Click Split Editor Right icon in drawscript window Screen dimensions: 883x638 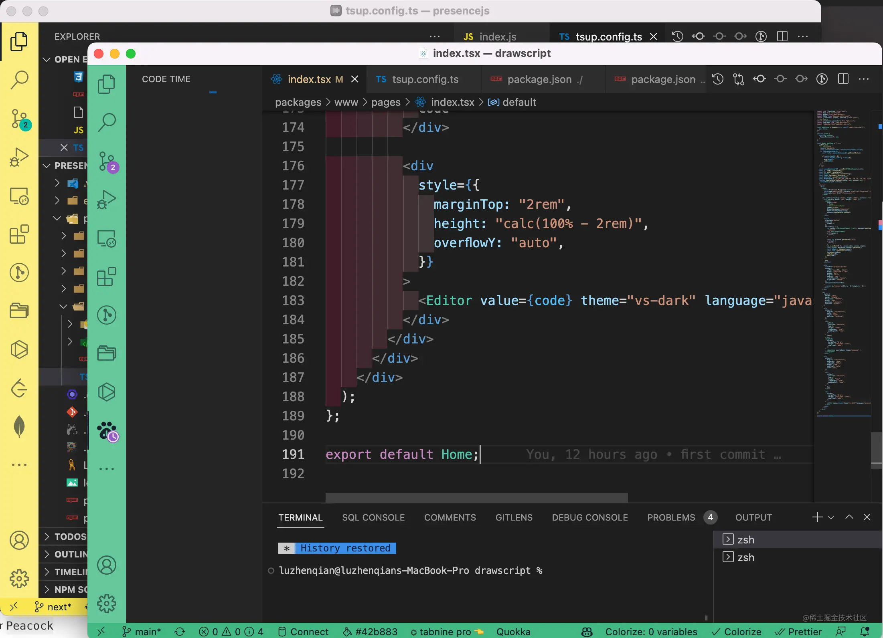point(843,79)
